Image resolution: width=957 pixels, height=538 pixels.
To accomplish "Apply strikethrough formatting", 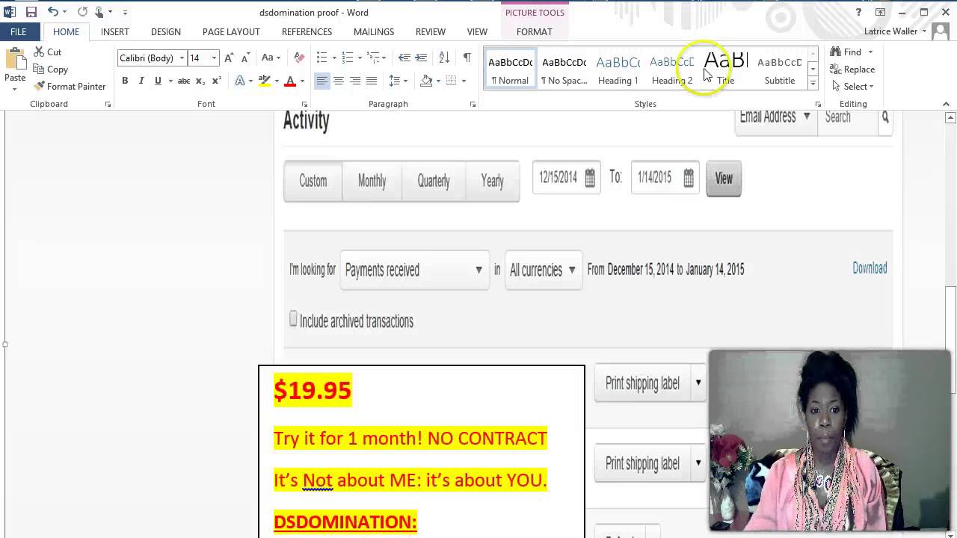I will tap(183, 81).
